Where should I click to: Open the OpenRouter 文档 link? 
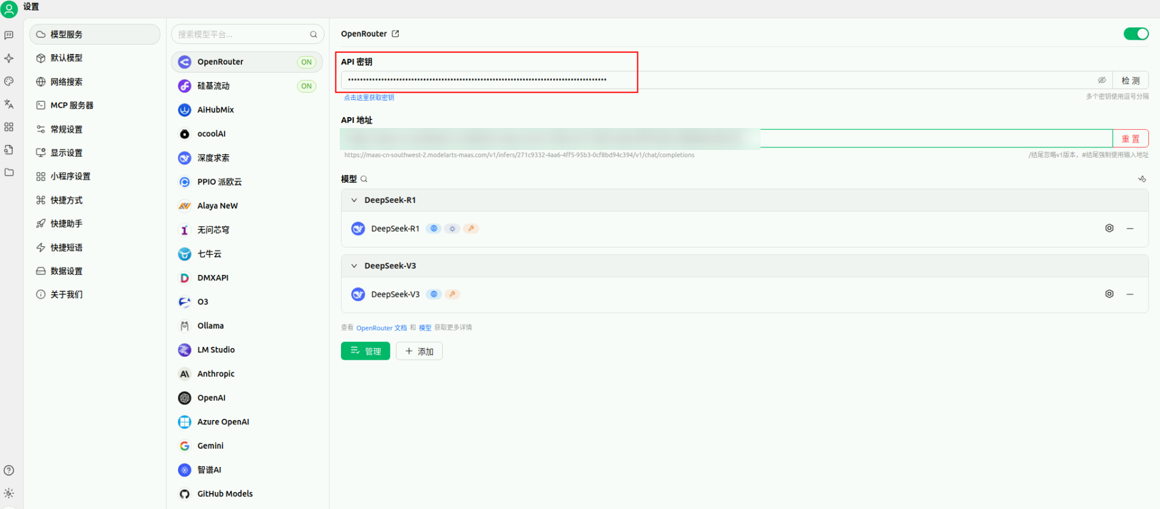(381, 328)
